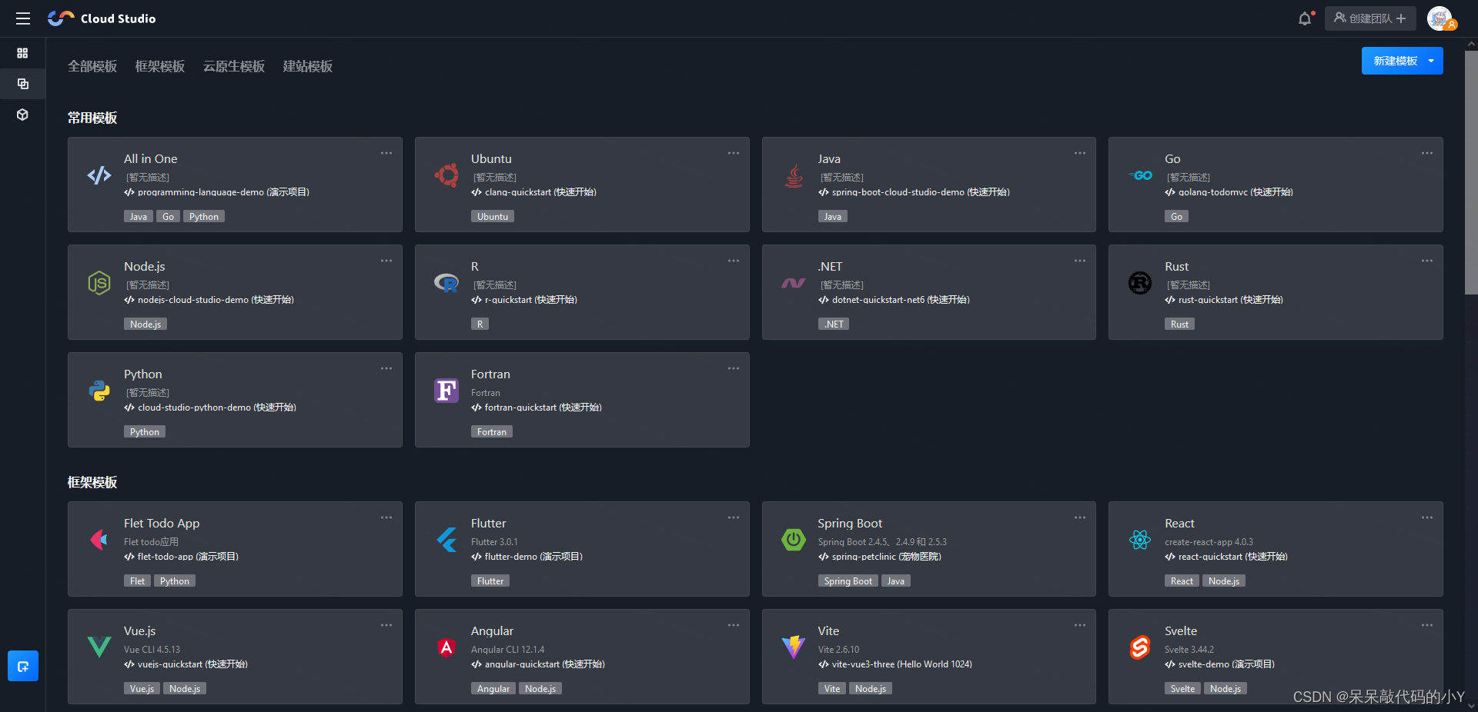This screenshot has width=1478, height=712.
Task: Switch to the 云原生模板 tab
Action: [x=233, y=66]
